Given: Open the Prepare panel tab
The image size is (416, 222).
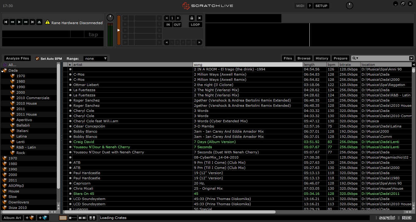Looking at the screenshot, I should pos(340,58).
